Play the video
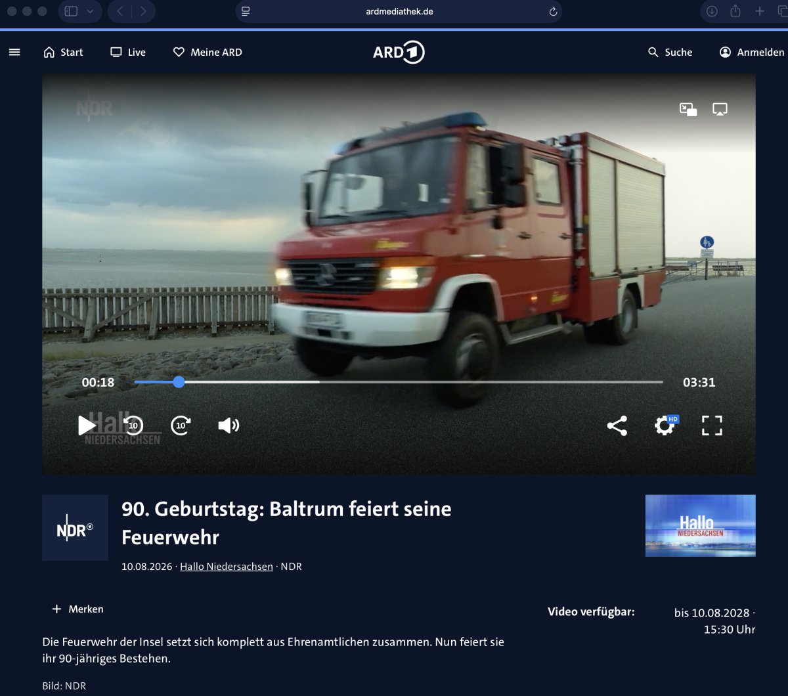Screen dimensions: 788x696 point(87,425)
